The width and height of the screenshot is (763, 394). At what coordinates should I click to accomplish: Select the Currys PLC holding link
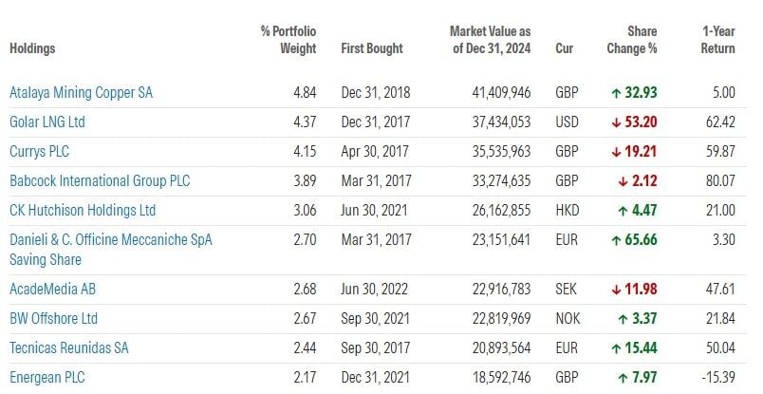coord(39,152)
